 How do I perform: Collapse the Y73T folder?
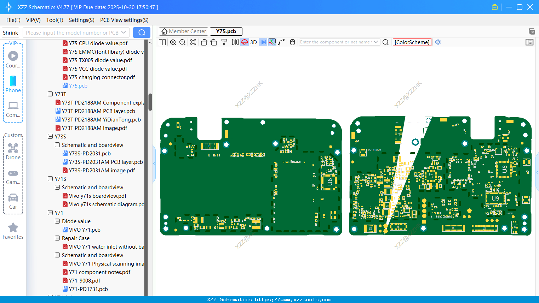click(x=50, y=94)
